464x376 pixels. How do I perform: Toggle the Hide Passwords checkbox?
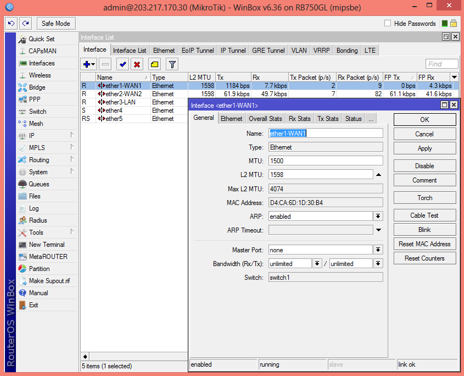[388, 23]
